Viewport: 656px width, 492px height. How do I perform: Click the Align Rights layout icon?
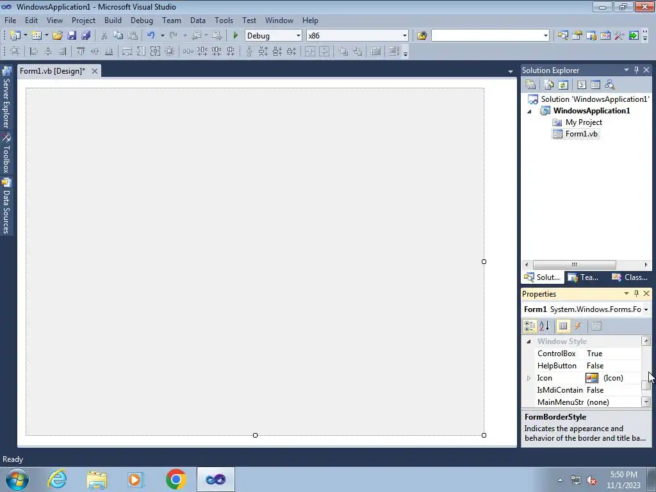coord(62,51)
